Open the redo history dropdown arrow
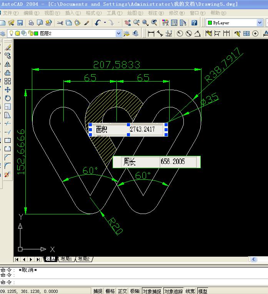268x294 pixels. point(119,23)
